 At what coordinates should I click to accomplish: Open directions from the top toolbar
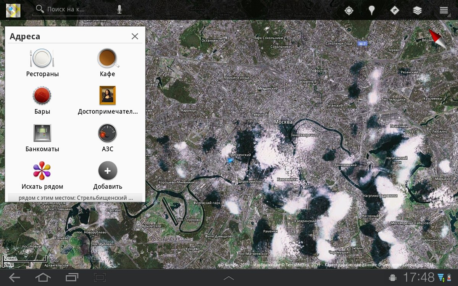pos(394,10)
